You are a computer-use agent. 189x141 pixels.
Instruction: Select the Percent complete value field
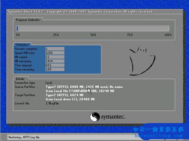55,49
